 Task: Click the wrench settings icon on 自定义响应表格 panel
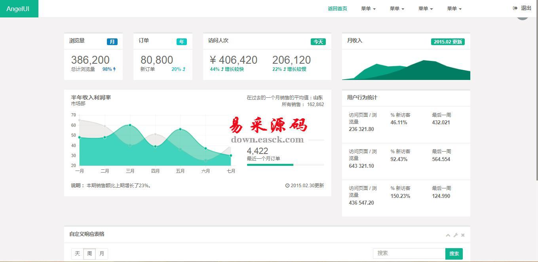point(455,235)
